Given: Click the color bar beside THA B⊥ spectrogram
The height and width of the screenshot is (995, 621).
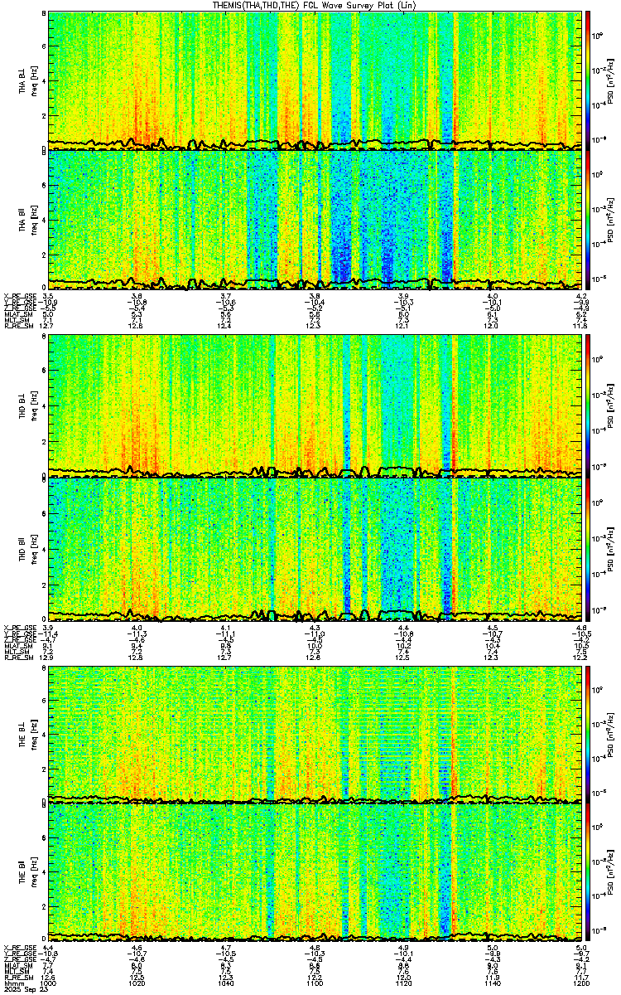Looking at the screenshot, I should click(589, 79).
